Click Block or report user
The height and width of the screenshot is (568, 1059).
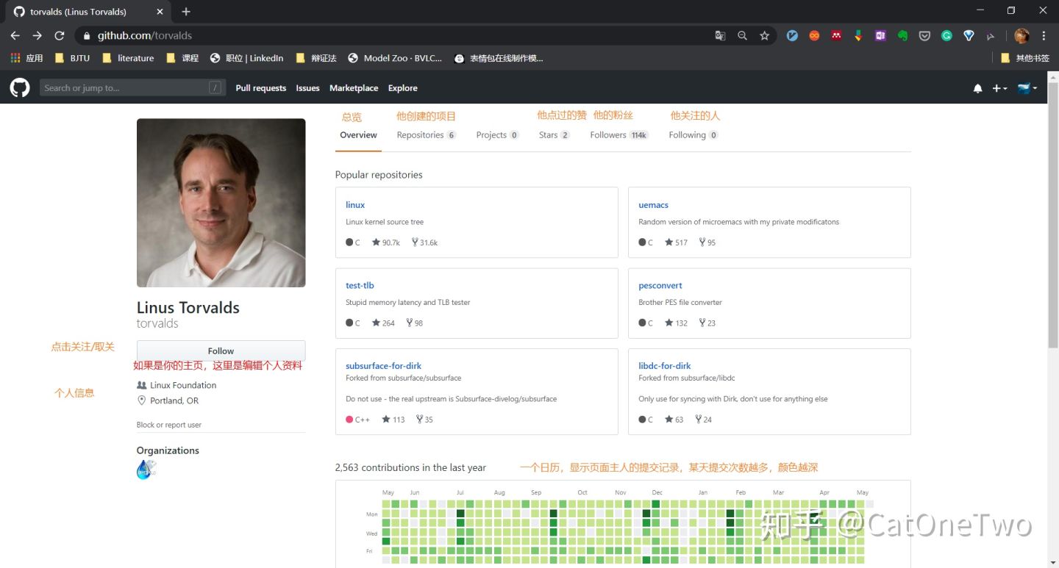point(168,425)
